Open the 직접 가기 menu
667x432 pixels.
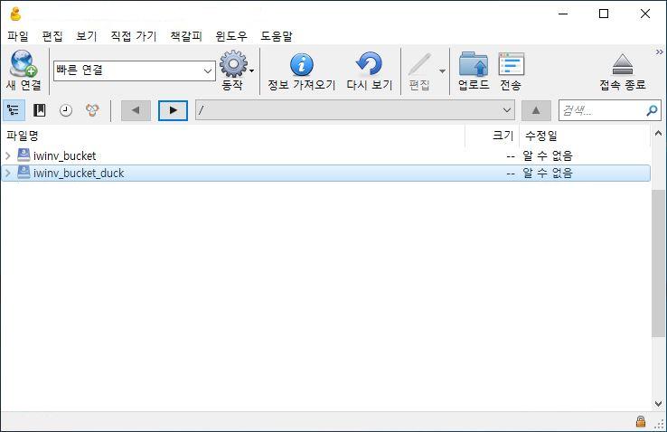point(134,36)
